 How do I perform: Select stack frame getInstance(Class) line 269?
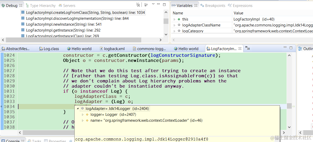coord(63,36)
